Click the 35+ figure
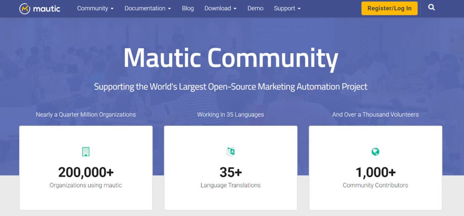The width and height of the screenshot is (464, 216). click(x=231, y=172)
